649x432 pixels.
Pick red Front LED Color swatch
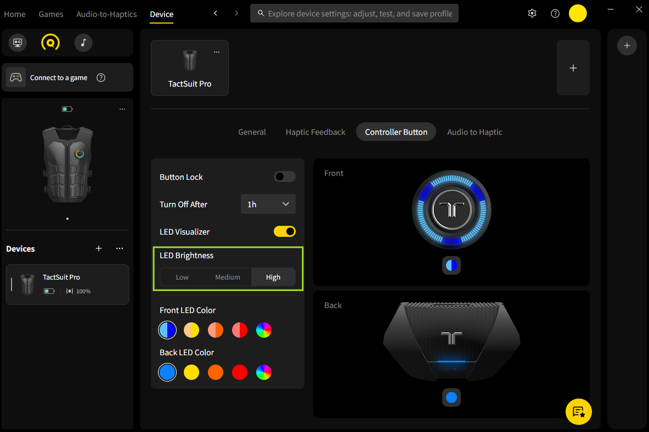240,330
